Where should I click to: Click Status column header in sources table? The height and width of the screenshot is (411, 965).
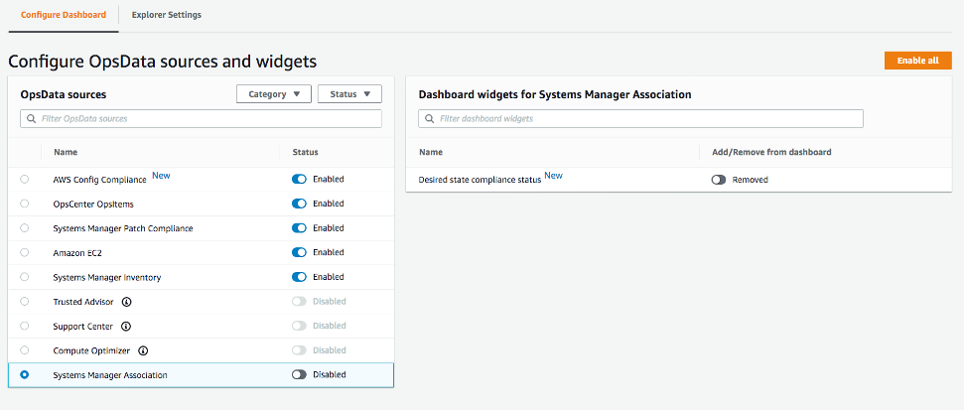point(305,153)
